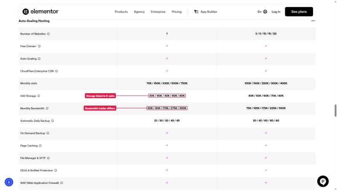This screenshot has width=337, height=191.
Task: Click the Monthly Bandwidth row label
Action: tap(32, 108)
